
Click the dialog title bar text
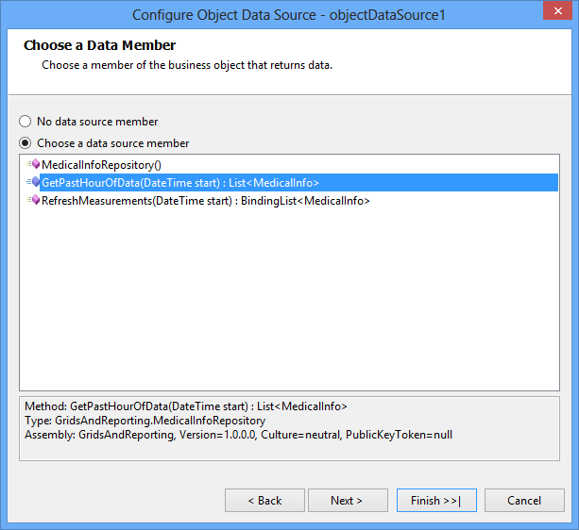(x=289, y=15)
